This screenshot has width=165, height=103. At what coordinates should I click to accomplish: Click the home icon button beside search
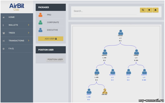156,10
